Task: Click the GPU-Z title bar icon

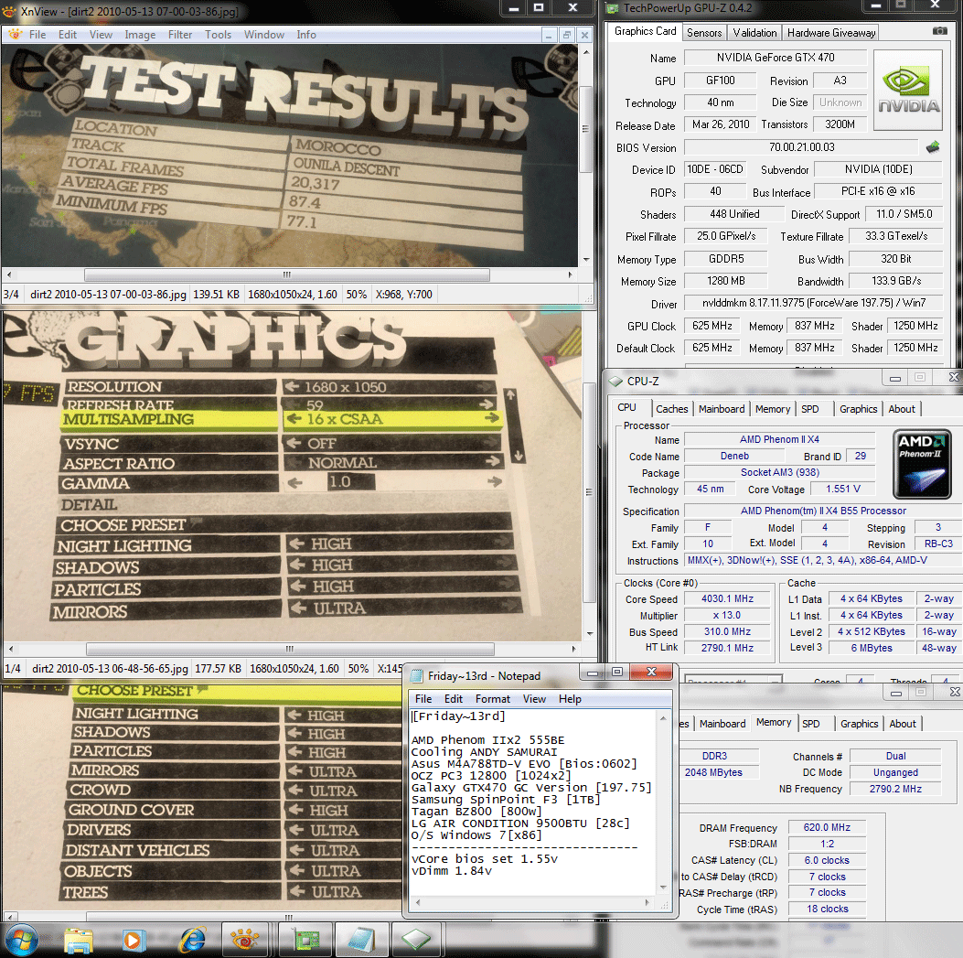Action: tap(612, 8)
